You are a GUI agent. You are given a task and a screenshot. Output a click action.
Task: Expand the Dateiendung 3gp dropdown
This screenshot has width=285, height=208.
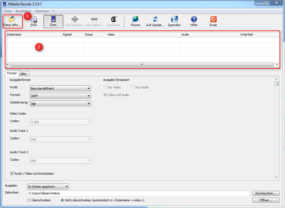60,103
